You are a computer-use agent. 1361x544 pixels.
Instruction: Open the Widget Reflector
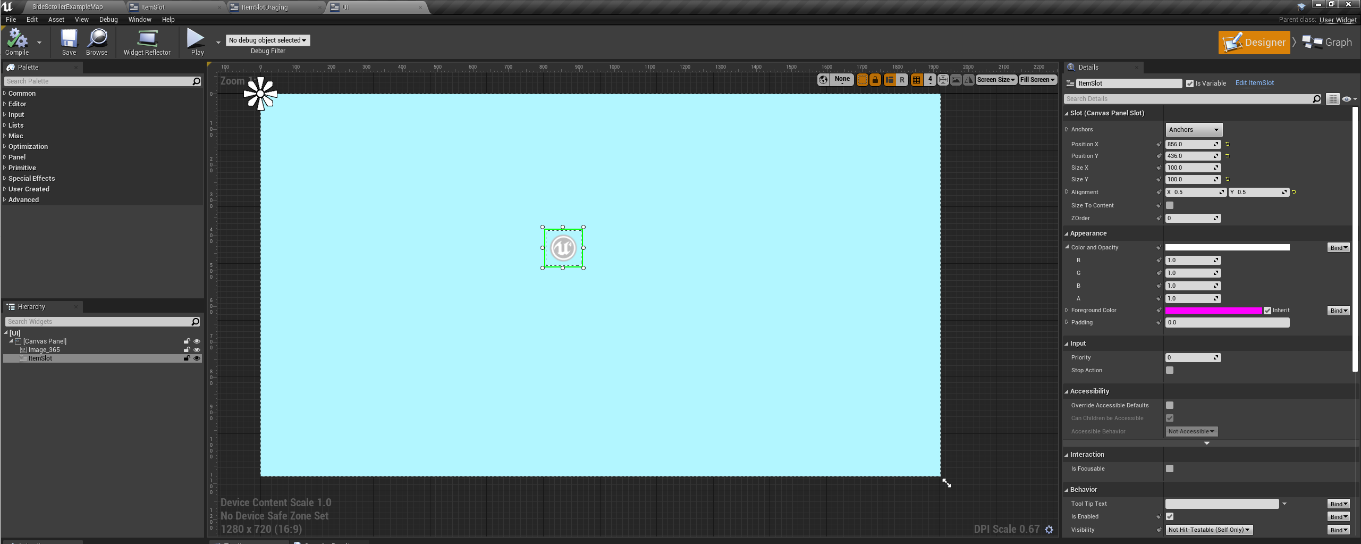tap(147, 42)
